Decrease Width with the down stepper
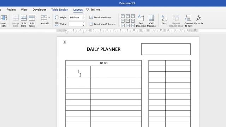Screen dimensions: 226x127 click(x=83, y=25)
